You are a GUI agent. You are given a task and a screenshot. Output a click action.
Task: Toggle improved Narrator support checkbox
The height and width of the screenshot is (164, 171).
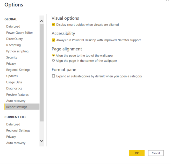pos(53,40)
